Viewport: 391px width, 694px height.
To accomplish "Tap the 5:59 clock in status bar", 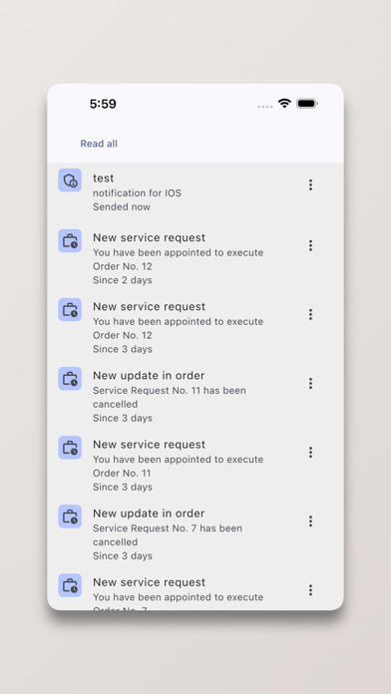I will 103,104.
